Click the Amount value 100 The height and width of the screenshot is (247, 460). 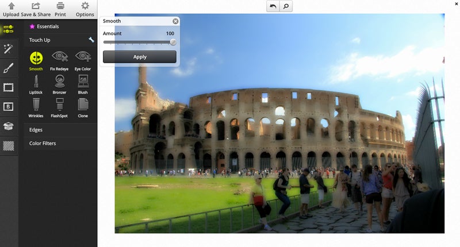[170, 33]
